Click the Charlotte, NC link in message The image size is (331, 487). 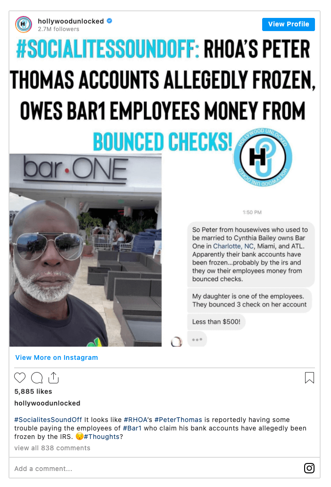coord(233,246)
